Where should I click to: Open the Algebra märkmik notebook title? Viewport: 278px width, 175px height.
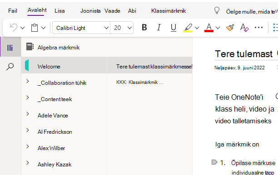pos(59,48)
